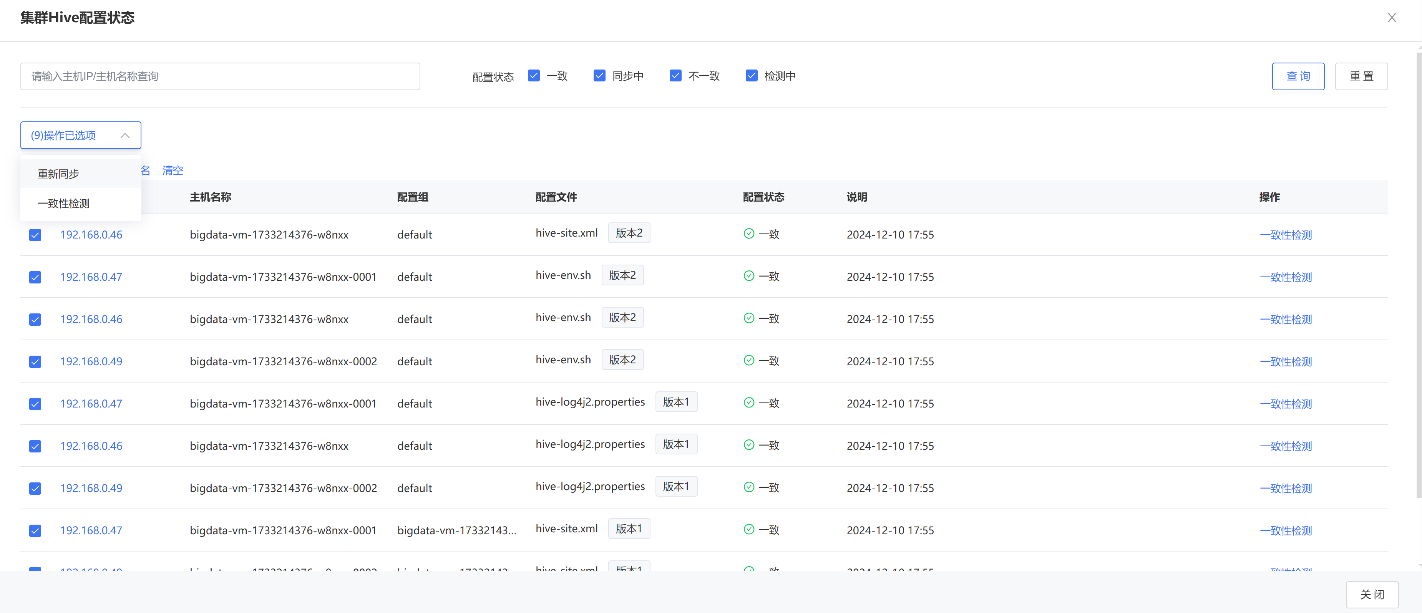Click status check icon for 192.168.0.46 hive-env.sh row

(748, 318)
